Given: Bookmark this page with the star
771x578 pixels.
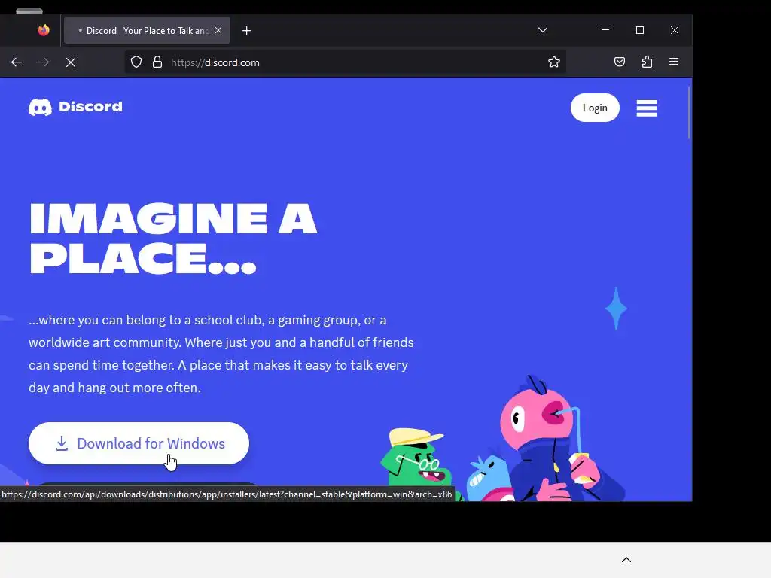Looking at the screenshot, I should (554, 62).
